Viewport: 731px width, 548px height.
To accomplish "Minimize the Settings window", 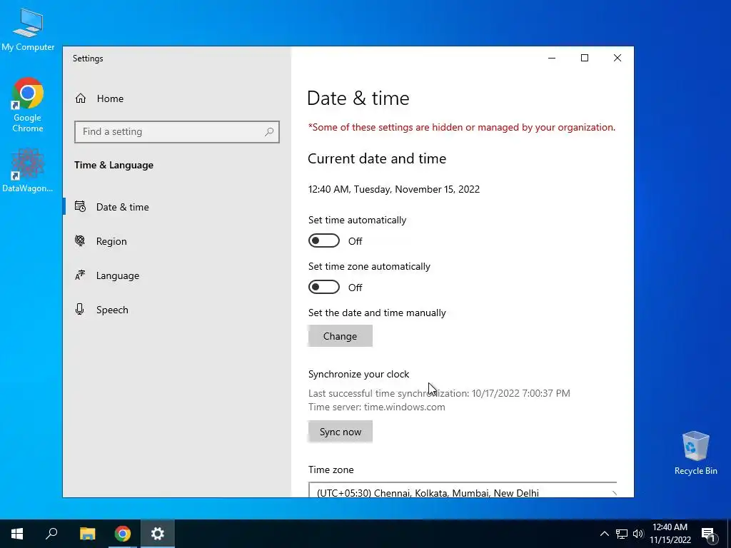I will [552, 58].
